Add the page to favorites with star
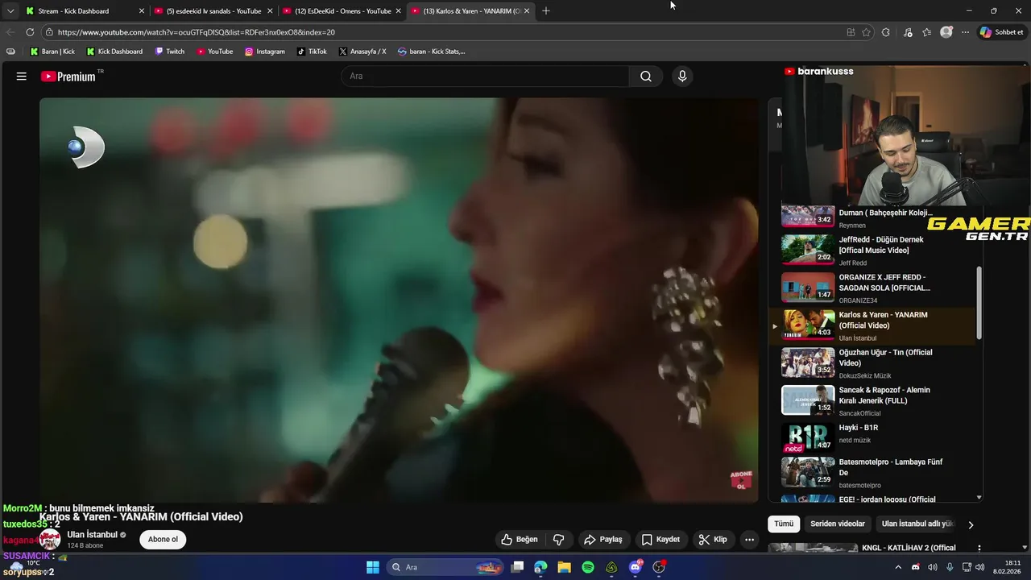1031x580 pixels. coord(866,32)
